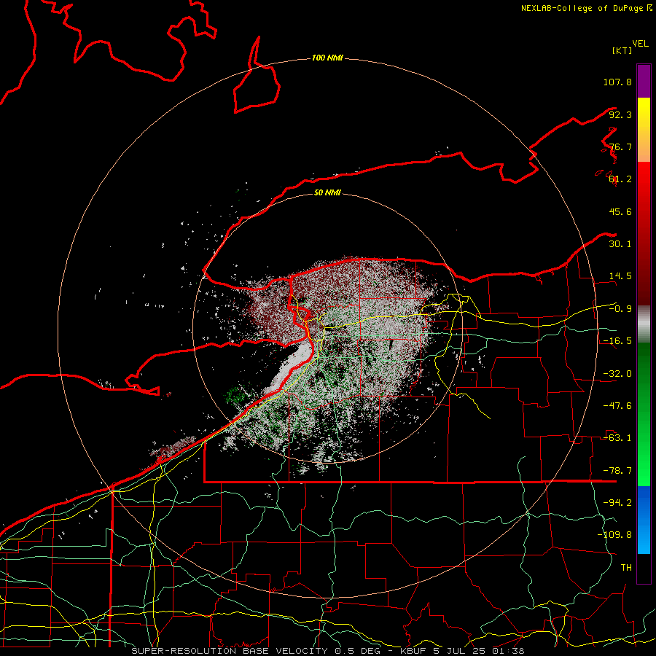The image size is (656, 656).
Task: Click the 76.7 legend value
Action: click(620, 147)
